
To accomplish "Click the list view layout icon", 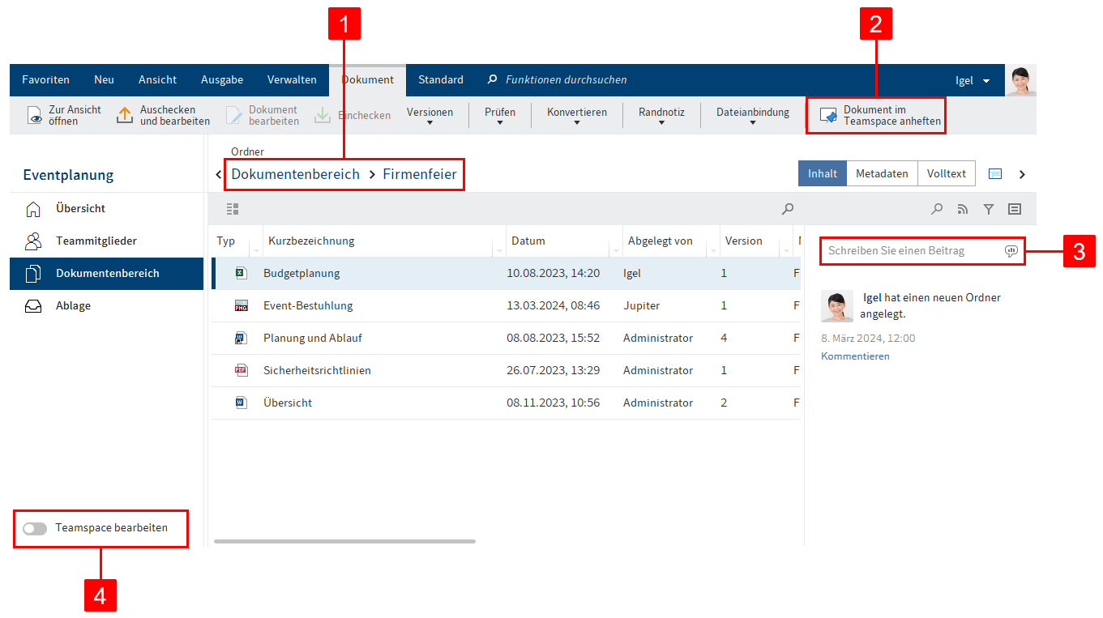I will (233, 209).
